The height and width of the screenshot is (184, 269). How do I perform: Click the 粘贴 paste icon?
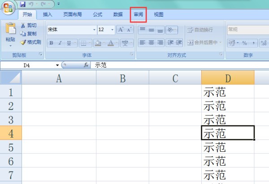11,28
